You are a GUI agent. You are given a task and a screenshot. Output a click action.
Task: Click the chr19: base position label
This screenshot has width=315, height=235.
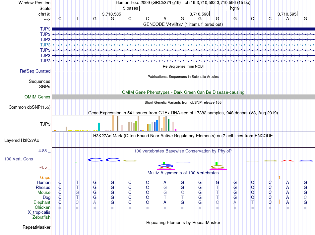[x=44, y=14]
